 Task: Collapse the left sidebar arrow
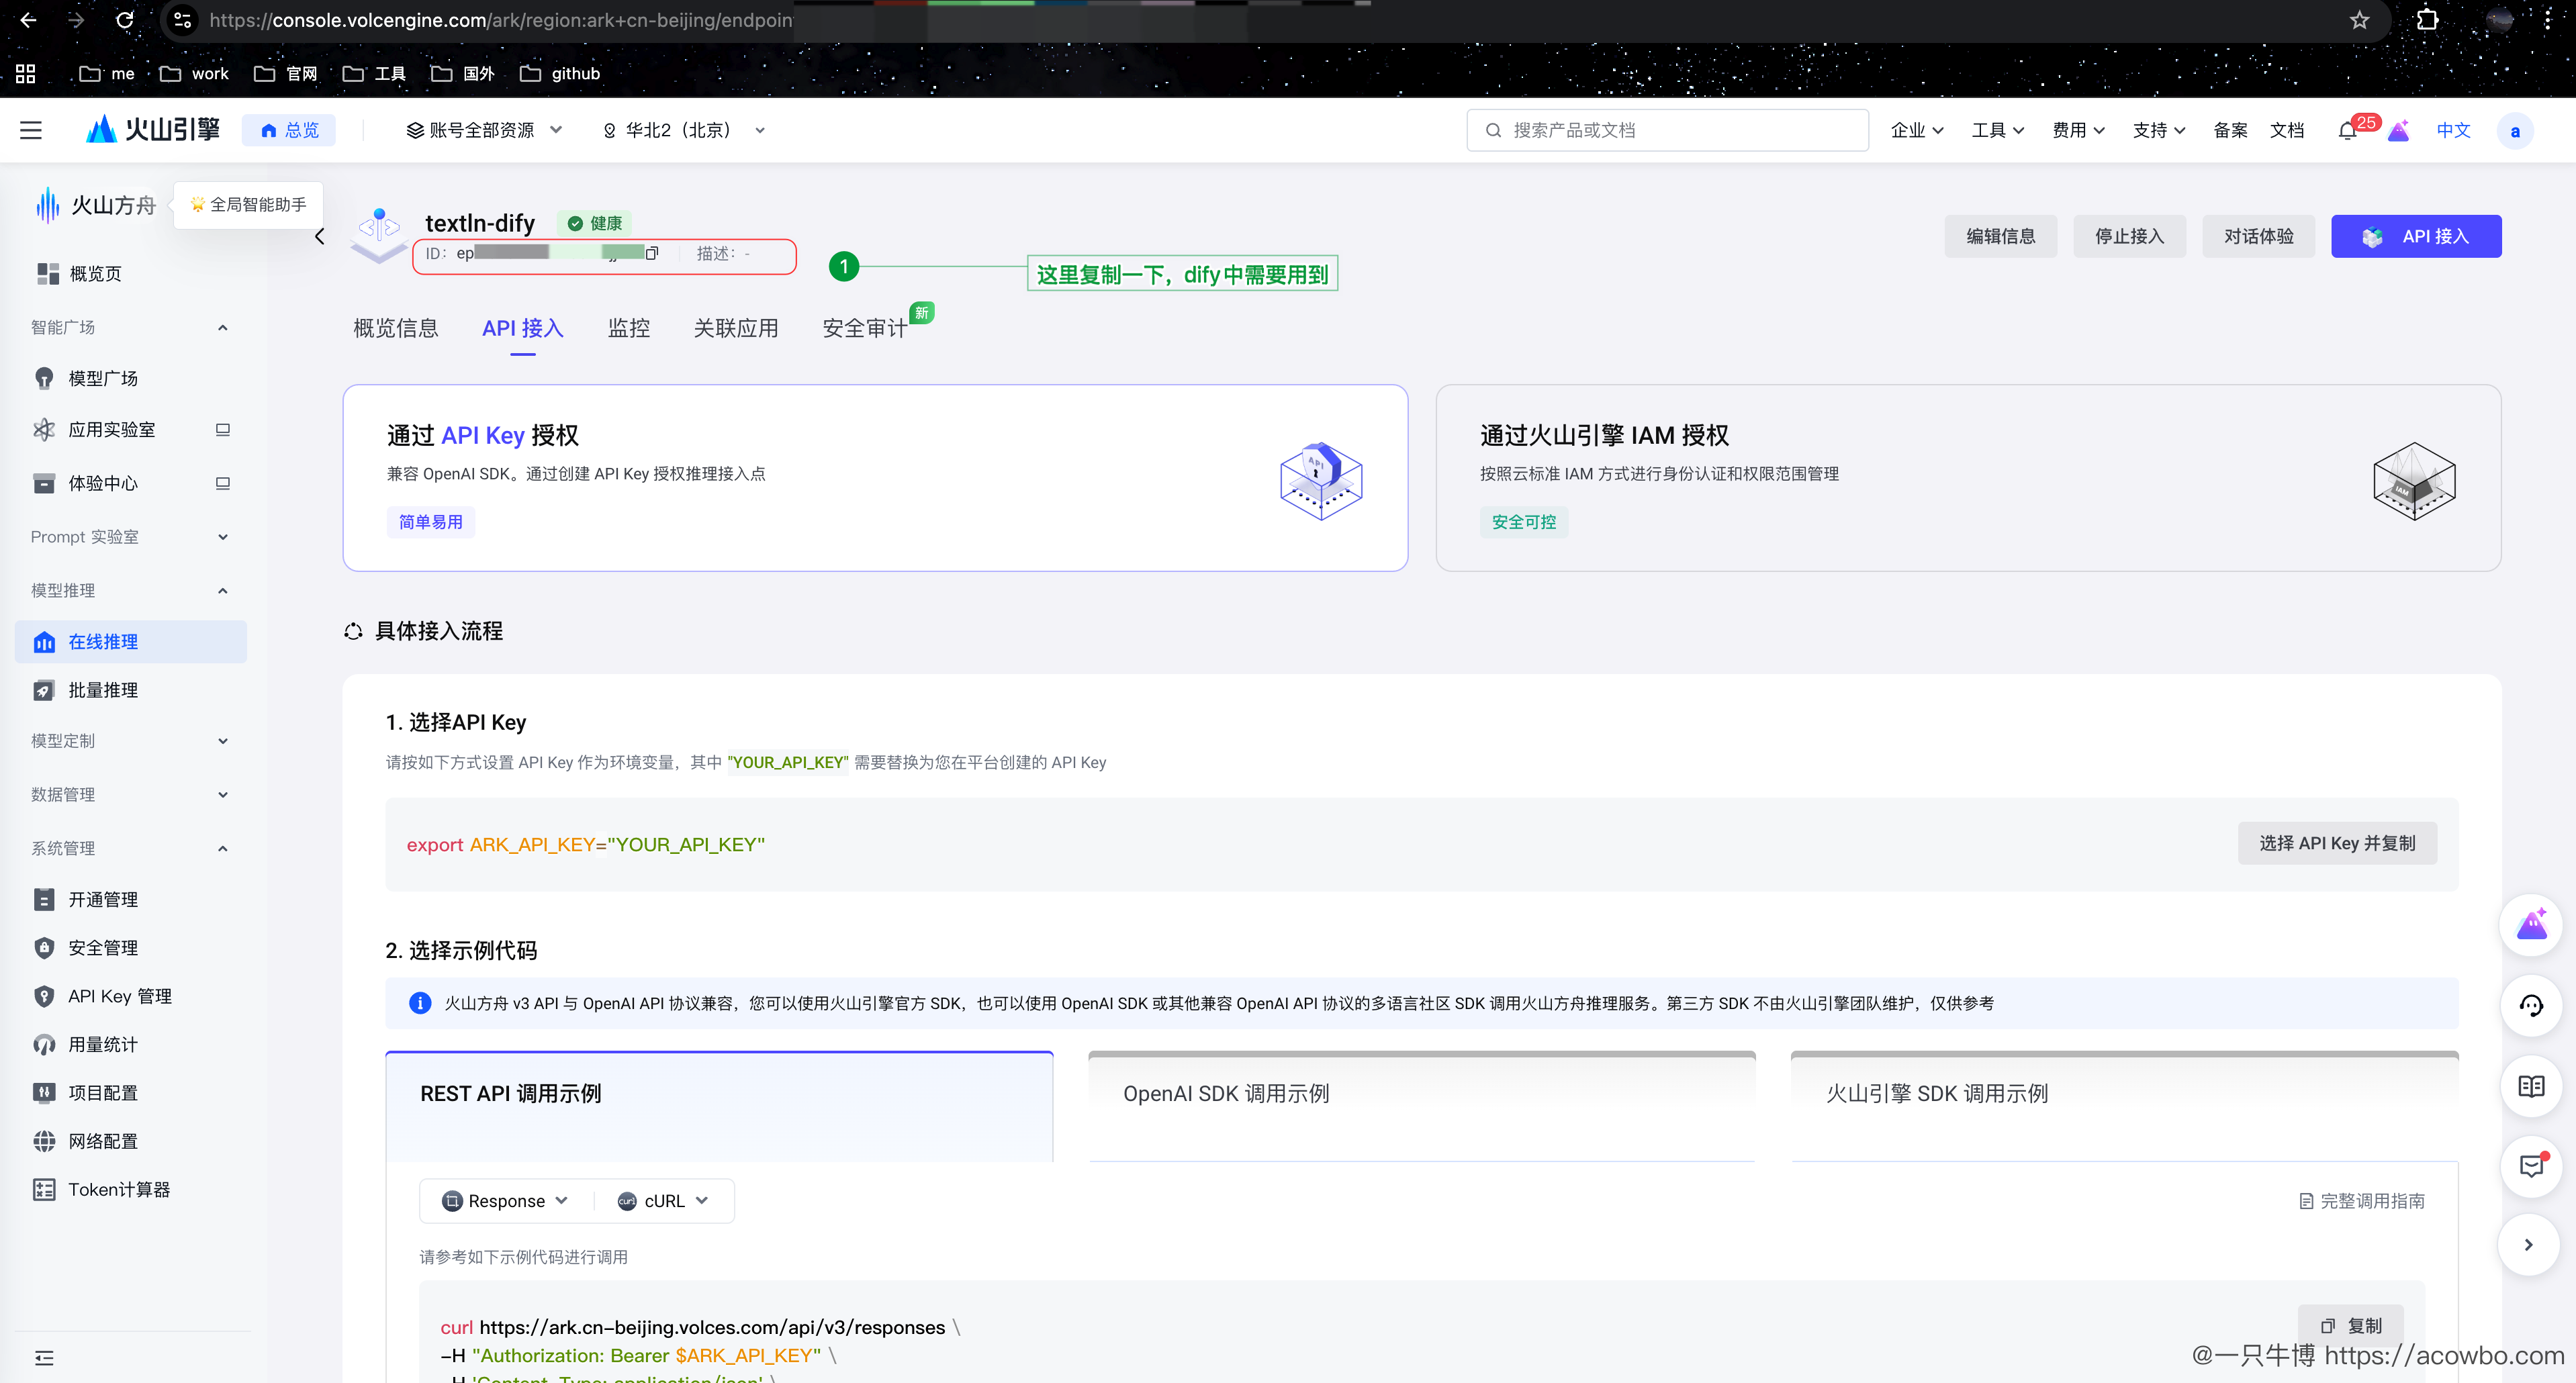[x=320, y=237]
